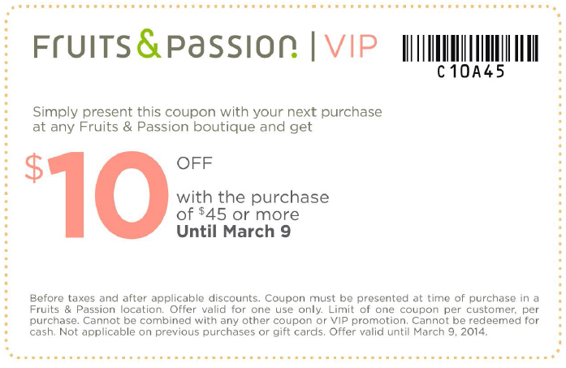This screenshot has width=566, height=368.
Task: Click the word 'Passion' in the logo
Action: coord(231,46)
